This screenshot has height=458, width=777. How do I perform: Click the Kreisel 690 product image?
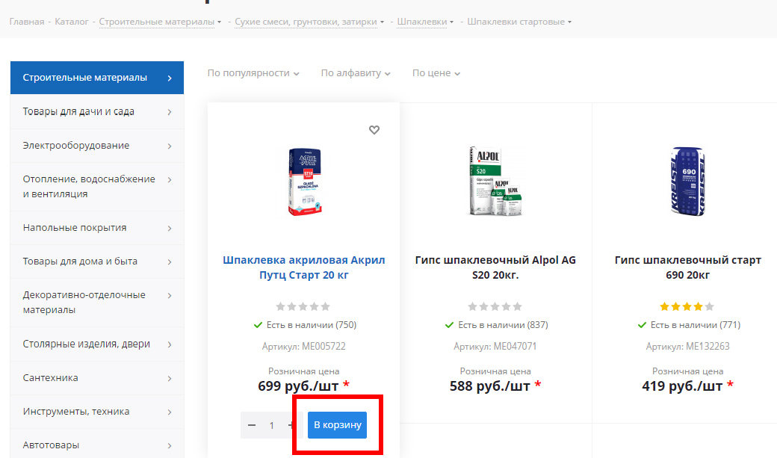click(x=687, y=182)
